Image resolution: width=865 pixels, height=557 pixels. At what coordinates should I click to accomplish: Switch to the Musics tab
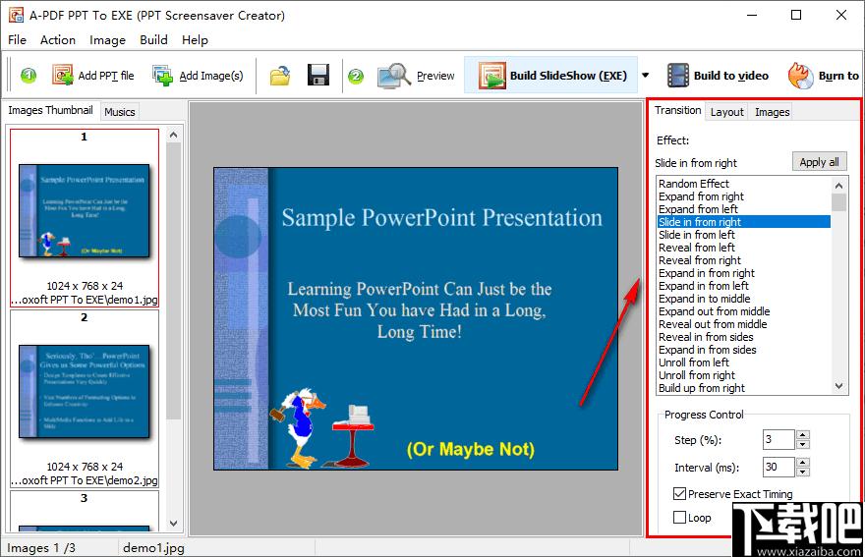coord(120,112)
